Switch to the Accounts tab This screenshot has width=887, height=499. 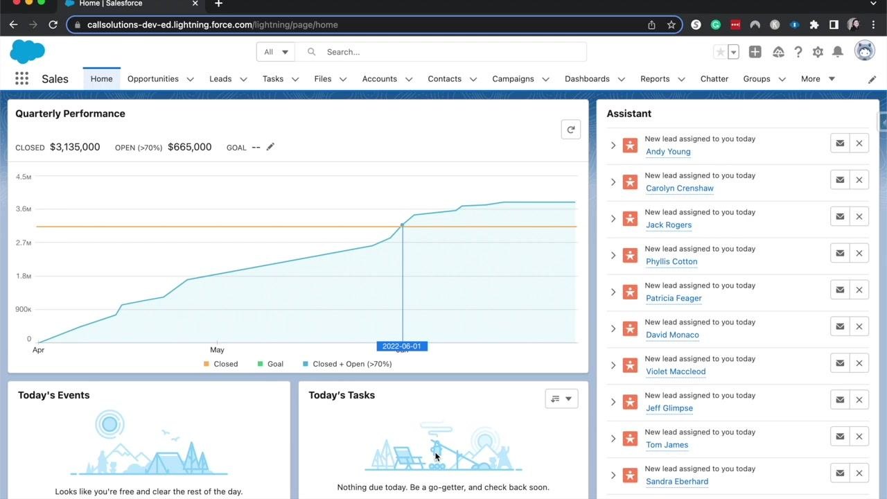coord(379,79)
